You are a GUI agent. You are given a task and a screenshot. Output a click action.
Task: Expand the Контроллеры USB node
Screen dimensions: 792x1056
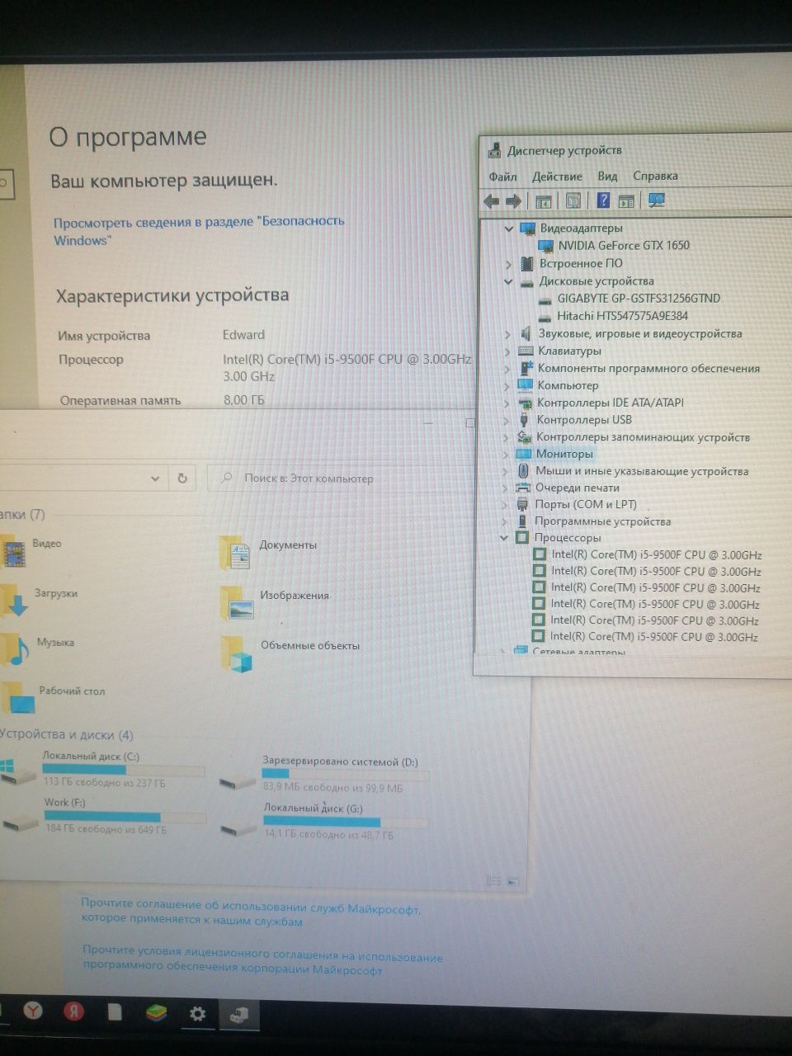507,420
